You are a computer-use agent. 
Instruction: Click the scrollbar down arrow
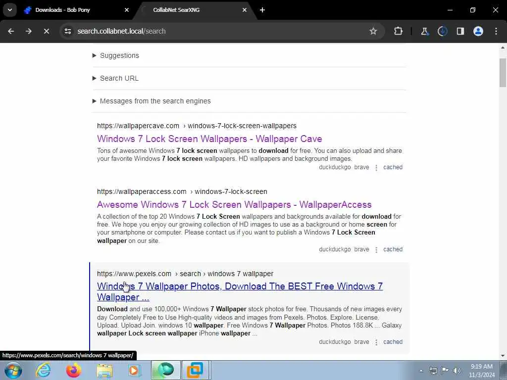(x=503, y=356)
